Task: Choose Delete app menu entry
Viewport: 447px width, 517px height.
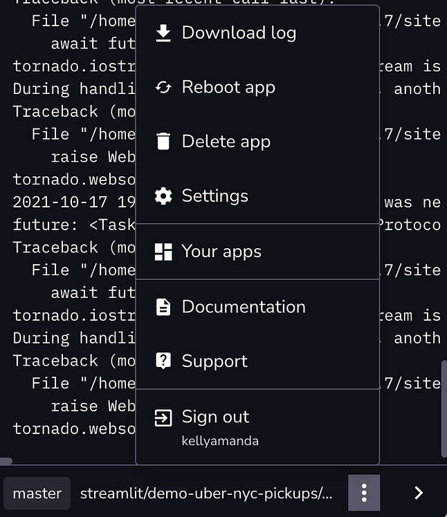Action: click(x=226, y=142)
